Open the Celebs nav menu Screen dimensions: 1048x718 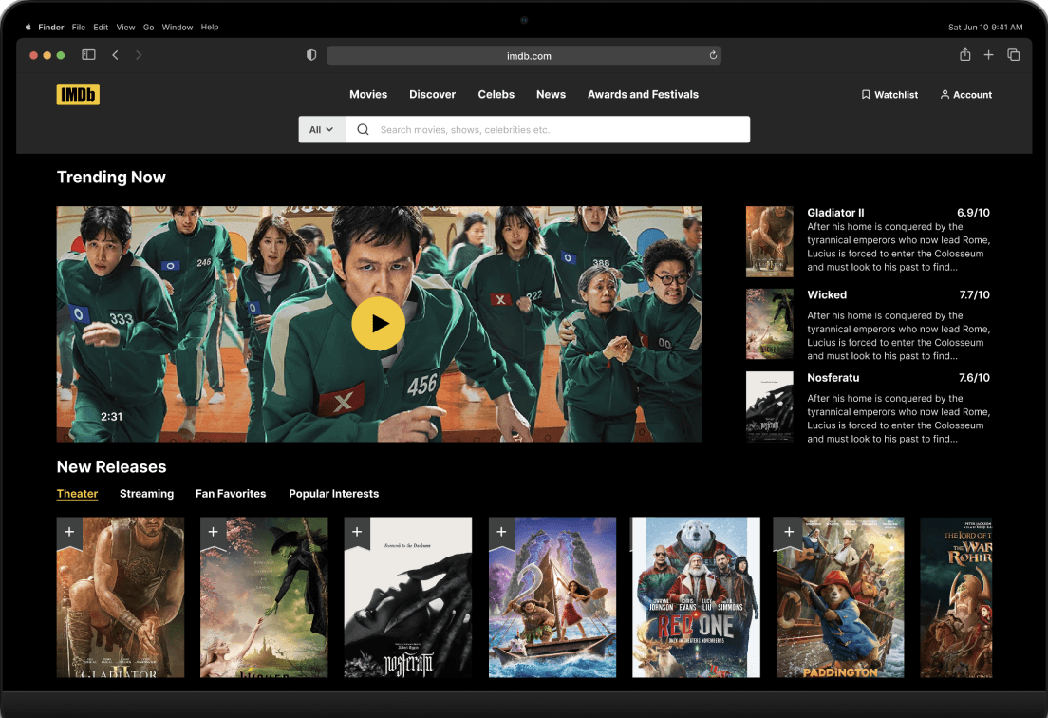[496, 94]
